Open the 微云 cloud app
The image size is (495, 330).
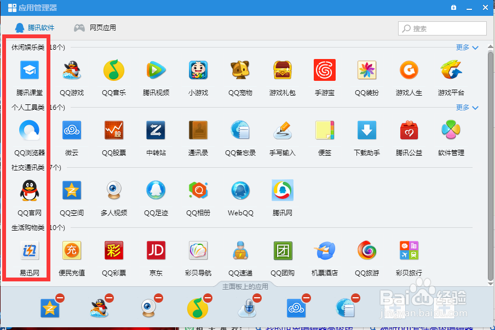(72, 130)
